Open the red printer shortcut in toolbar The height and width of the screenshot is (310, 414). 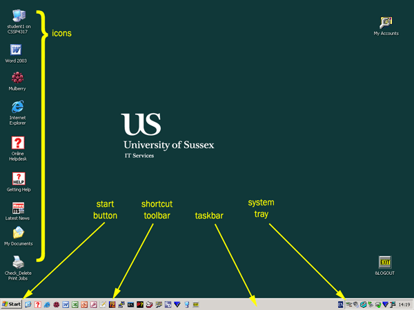coord(149,304)
